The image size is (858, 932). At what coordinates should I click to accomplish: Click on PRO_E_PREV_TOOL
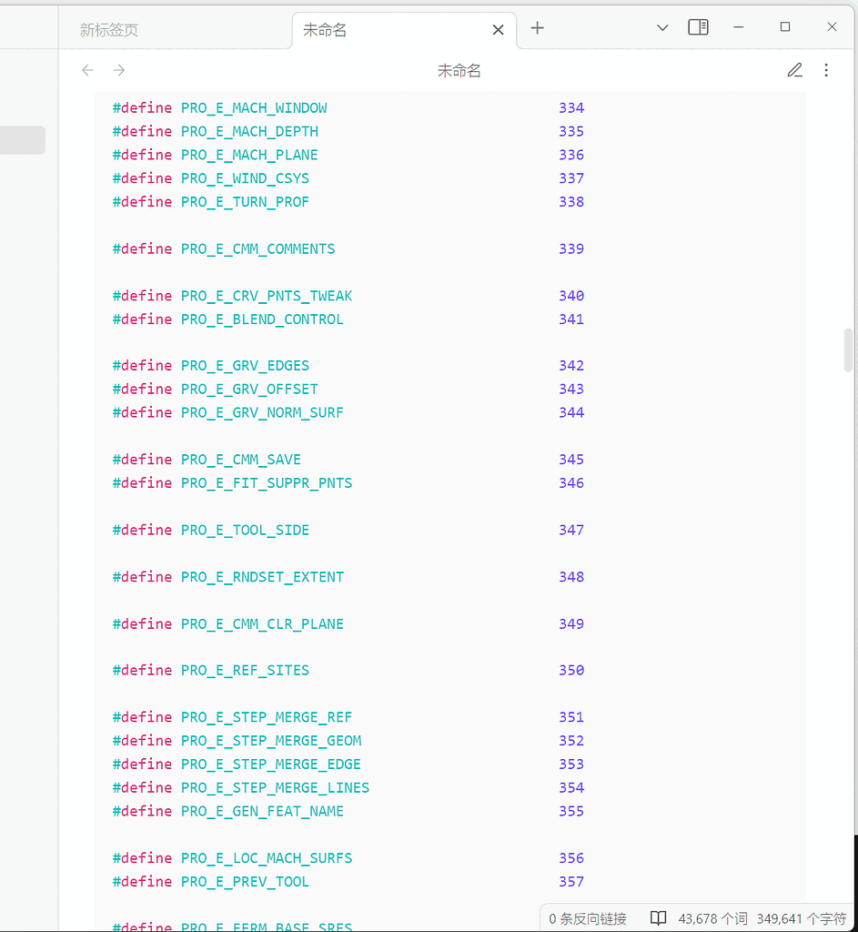245,882
